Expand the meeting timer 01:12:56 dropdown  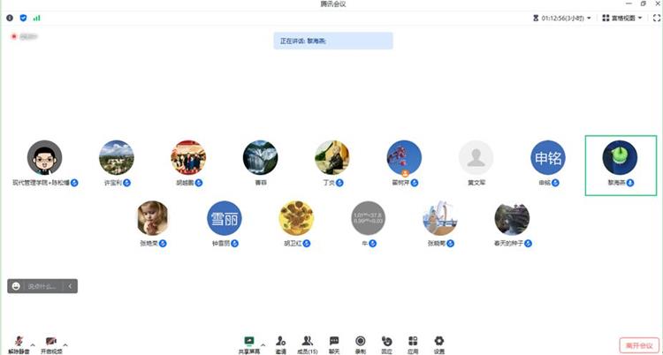coord(562,19)
